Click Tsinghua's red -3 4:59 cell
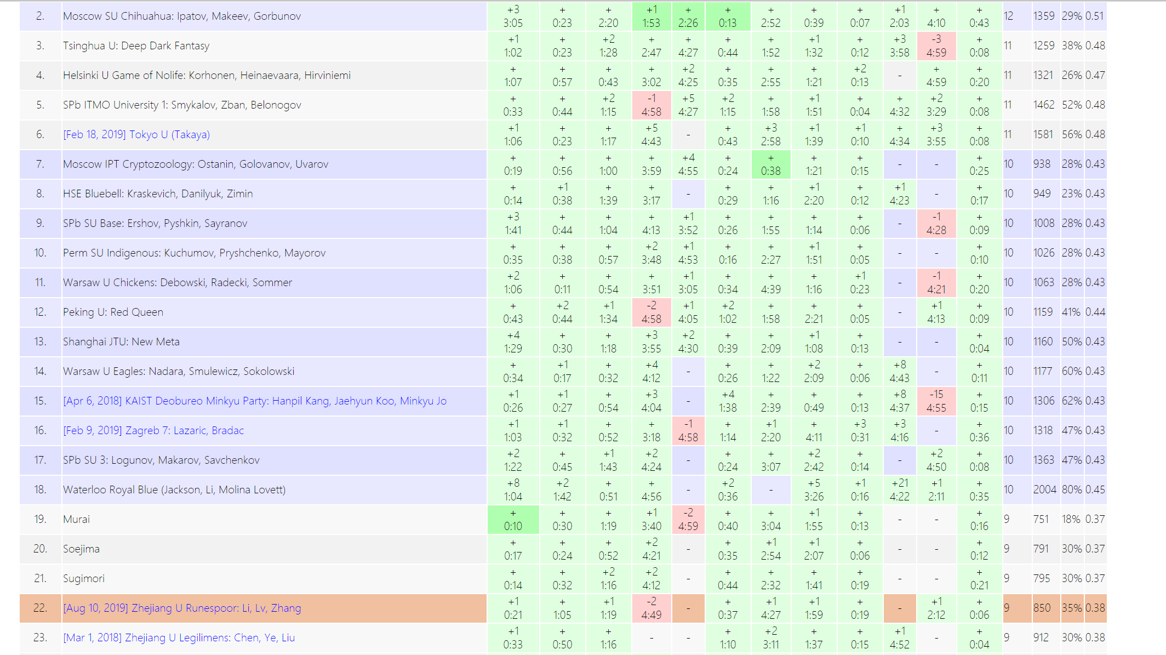The image size is (1166, 655). [x=936, y=45]
